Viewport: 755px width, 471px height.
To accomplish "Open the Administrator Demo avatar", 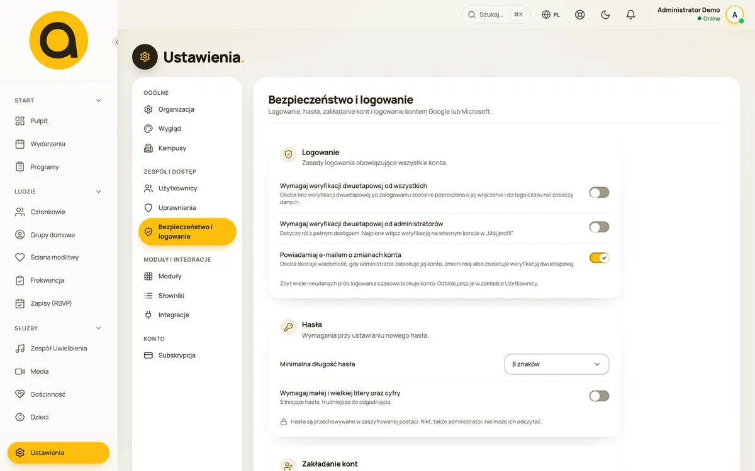I will tap(735, 14).
